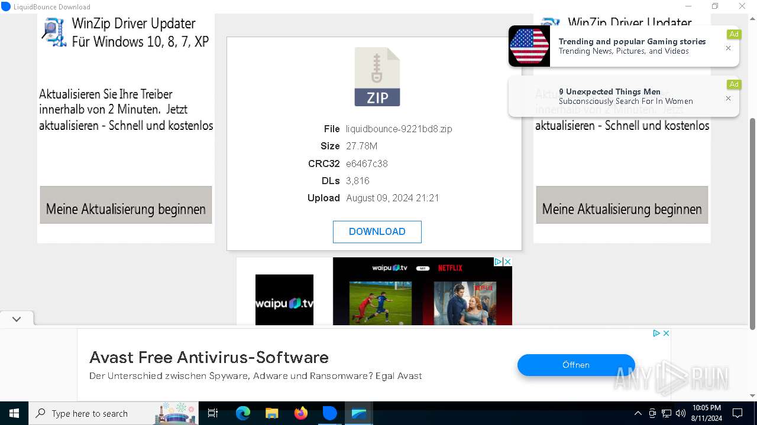Collapse the bottom ad with chevron
757x425 pixels.
pos(17,319)
